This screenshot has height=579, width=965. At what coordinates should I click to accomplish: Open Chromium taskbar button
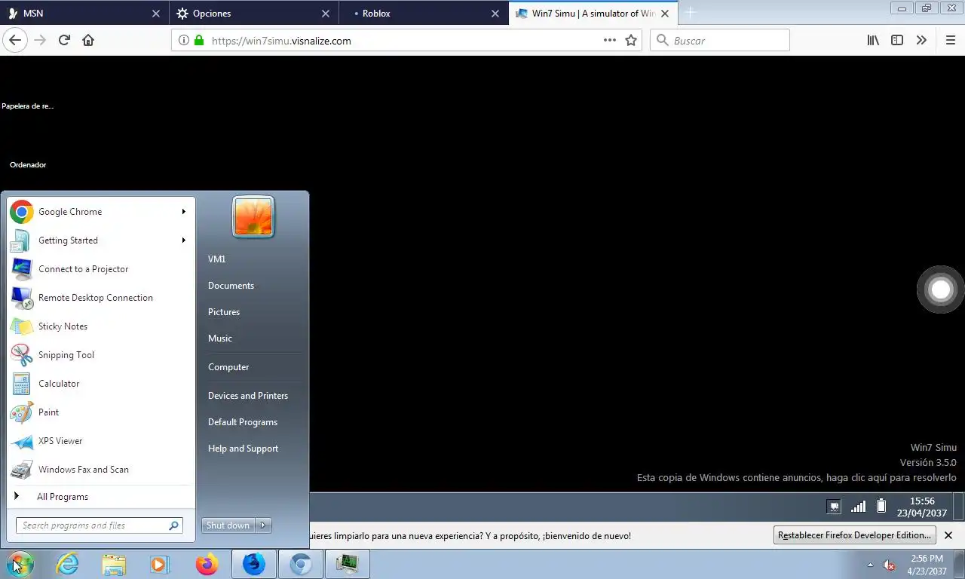tap(301, 564)
